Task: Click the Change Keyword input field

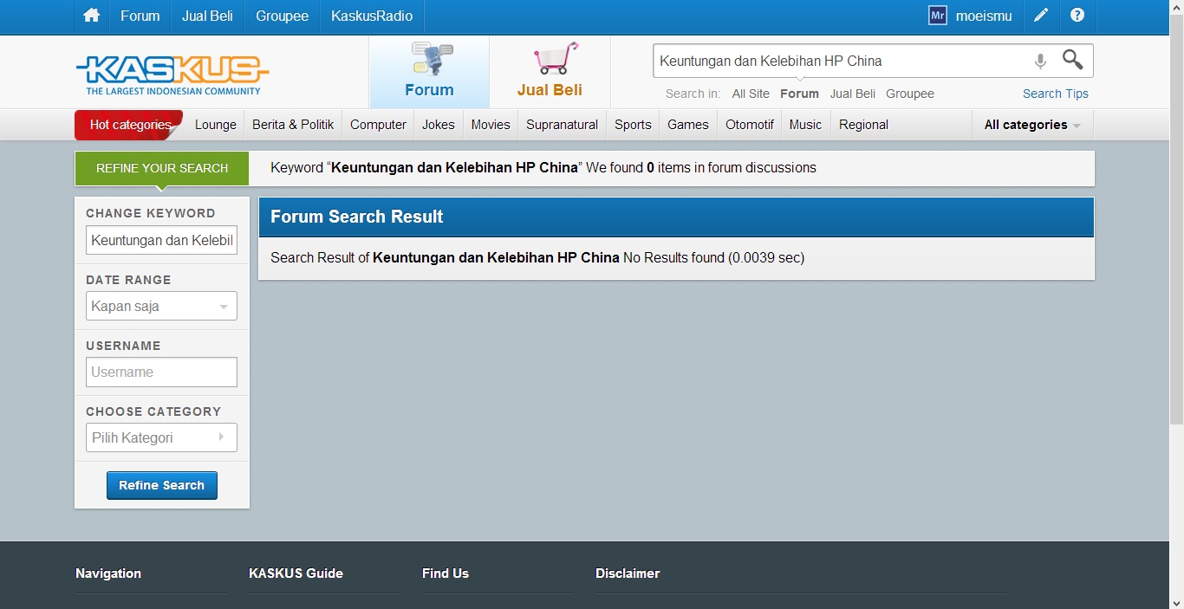Action: click(161, 240)
